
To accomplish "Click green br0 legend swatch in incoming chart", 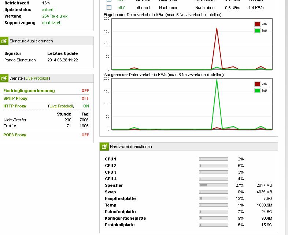I will [257, 31].
